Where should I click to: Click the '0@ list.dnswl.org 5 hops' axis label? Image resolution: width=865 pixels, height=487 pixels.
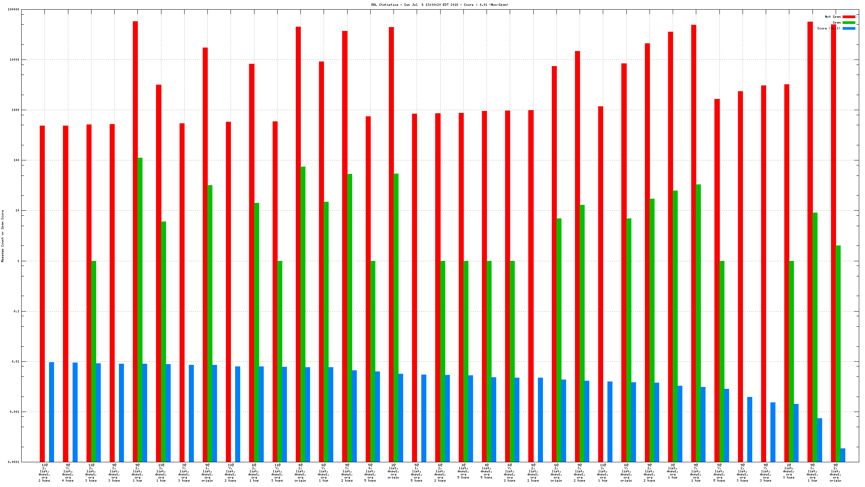click(x=487, y=471)
